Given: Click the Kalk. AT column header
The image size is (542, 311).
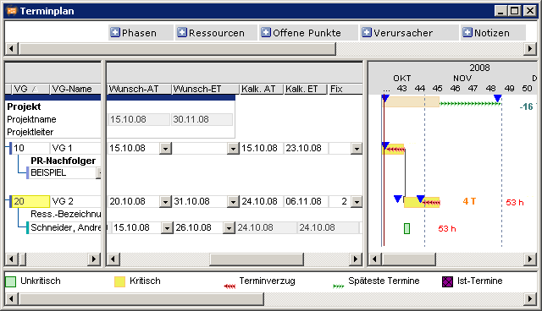Looking at the screenshot, I should coord(262,89).
